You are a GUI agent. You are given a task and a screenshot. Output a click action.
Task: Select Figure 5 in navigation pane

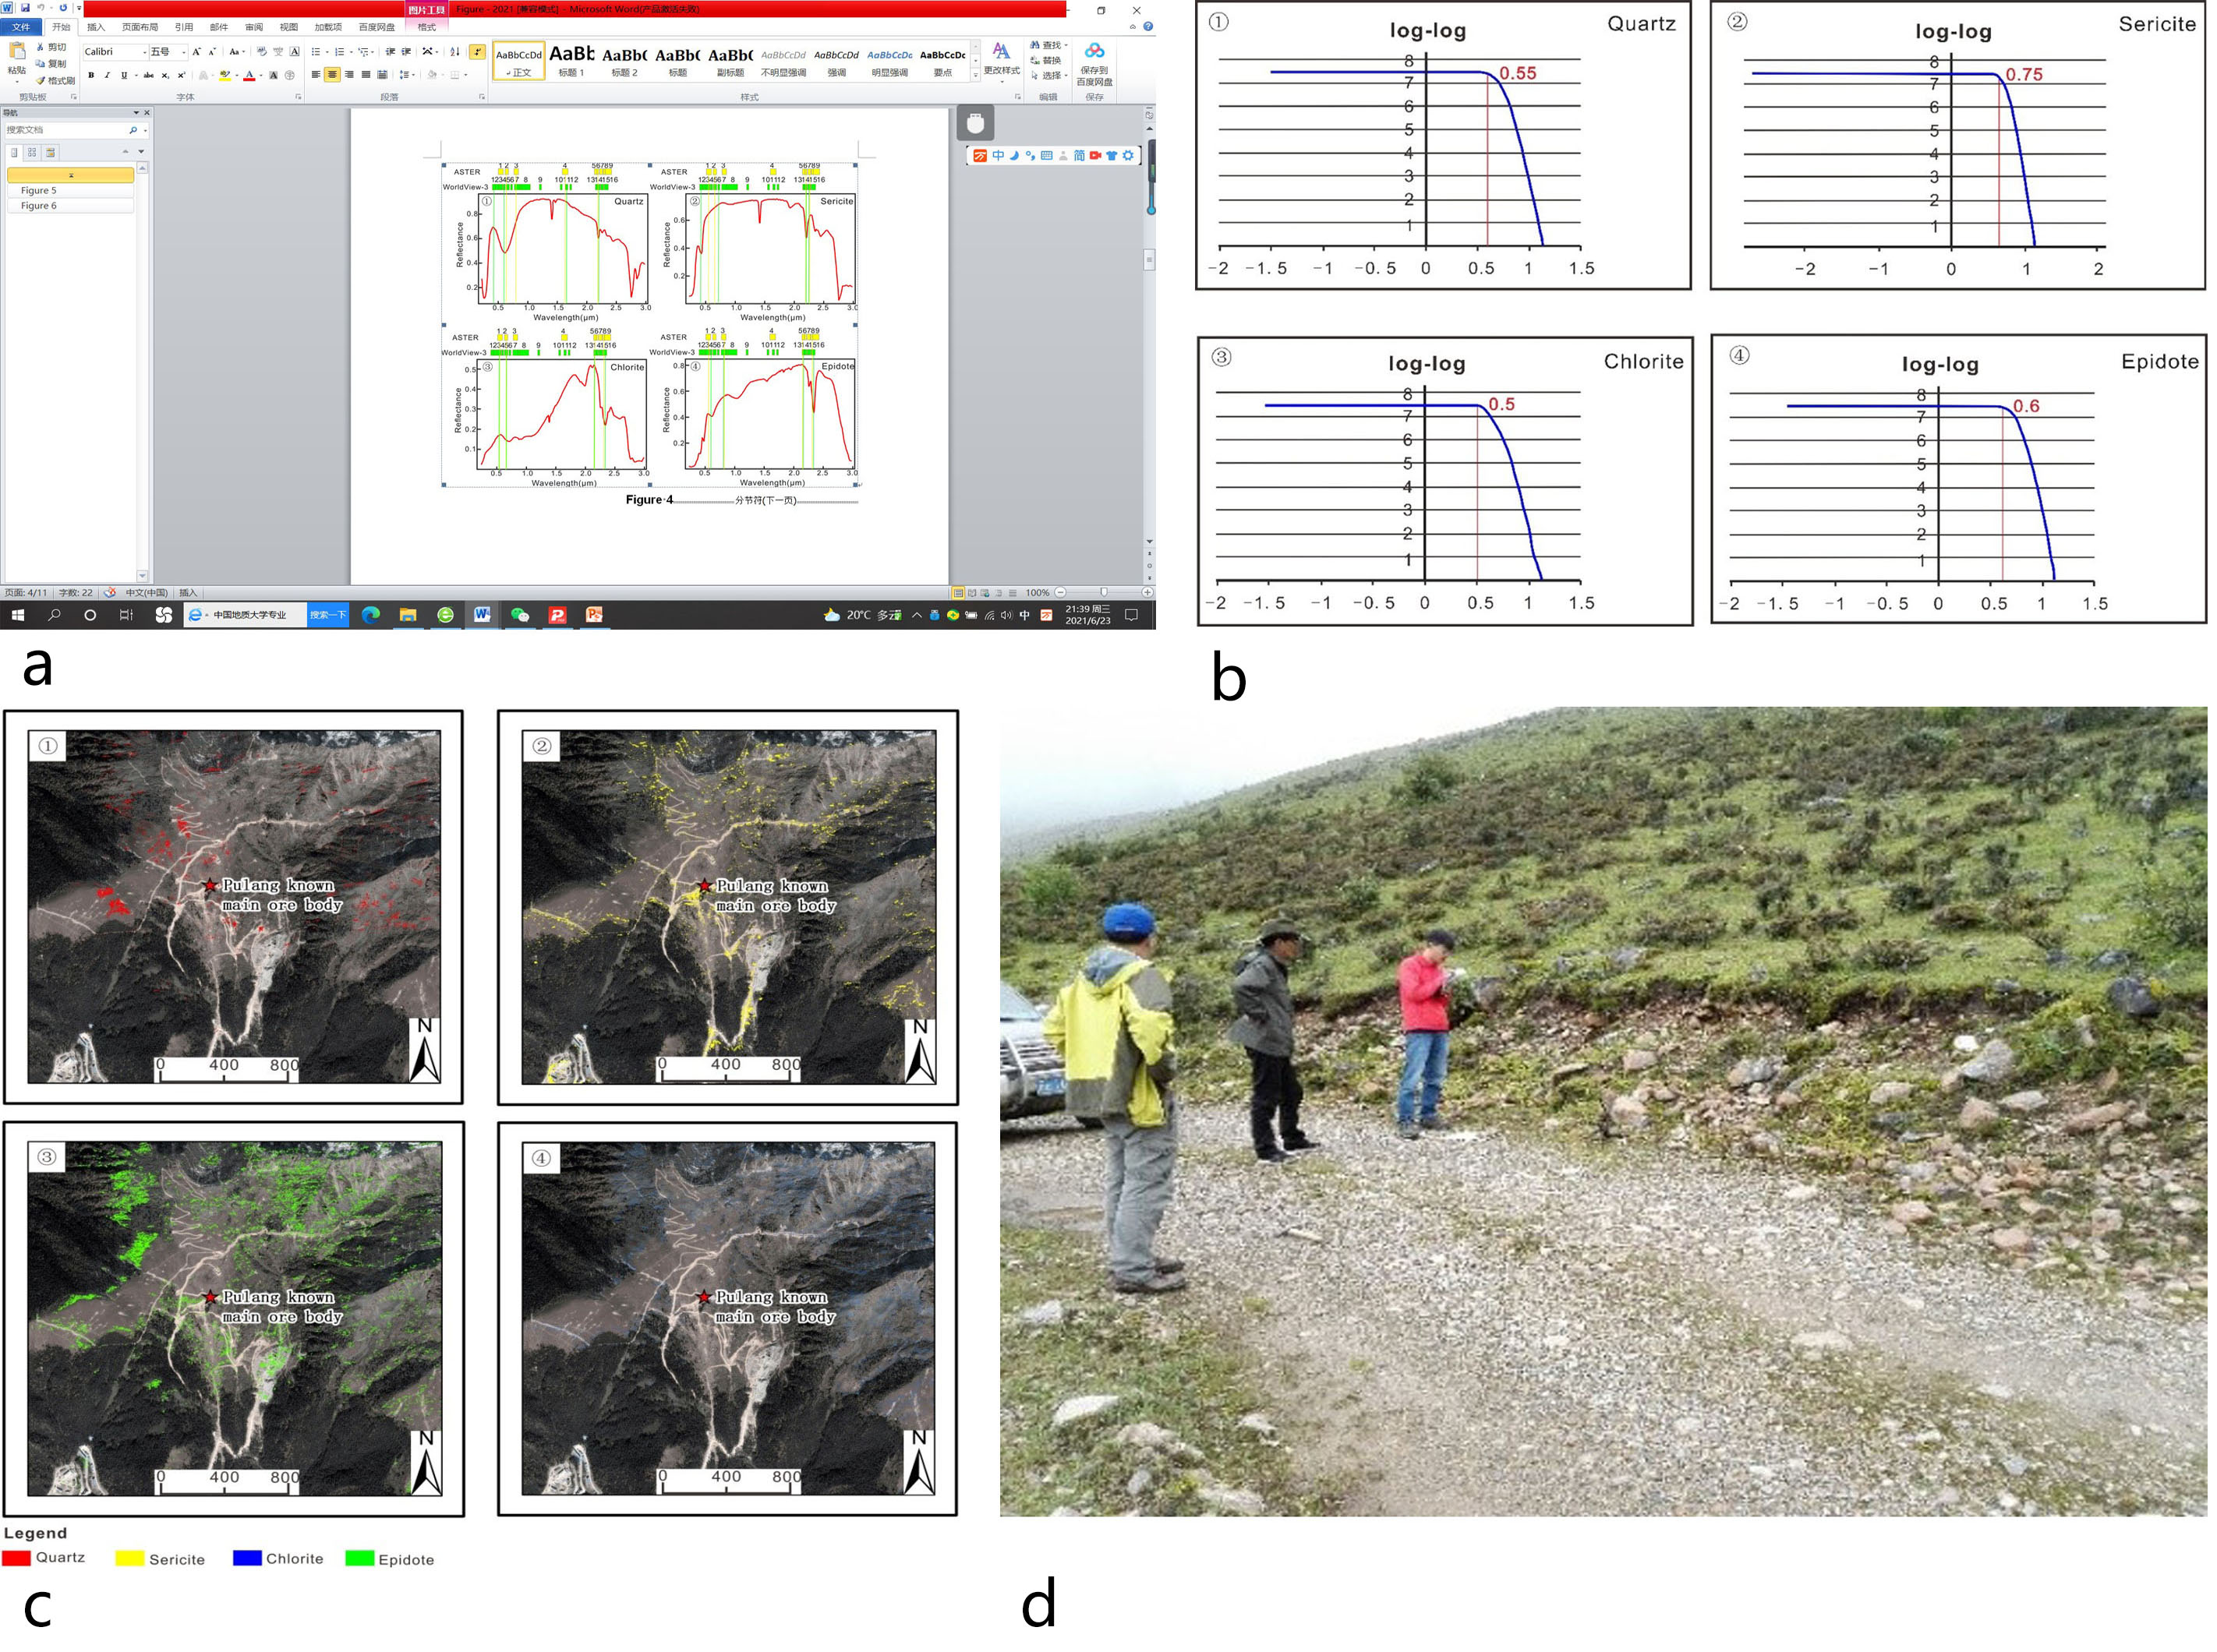(39, 190)
